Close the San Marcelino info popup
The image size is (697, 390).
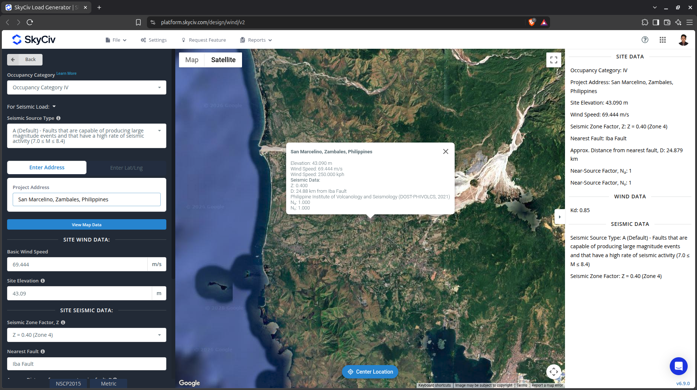(x=446, y=151)
